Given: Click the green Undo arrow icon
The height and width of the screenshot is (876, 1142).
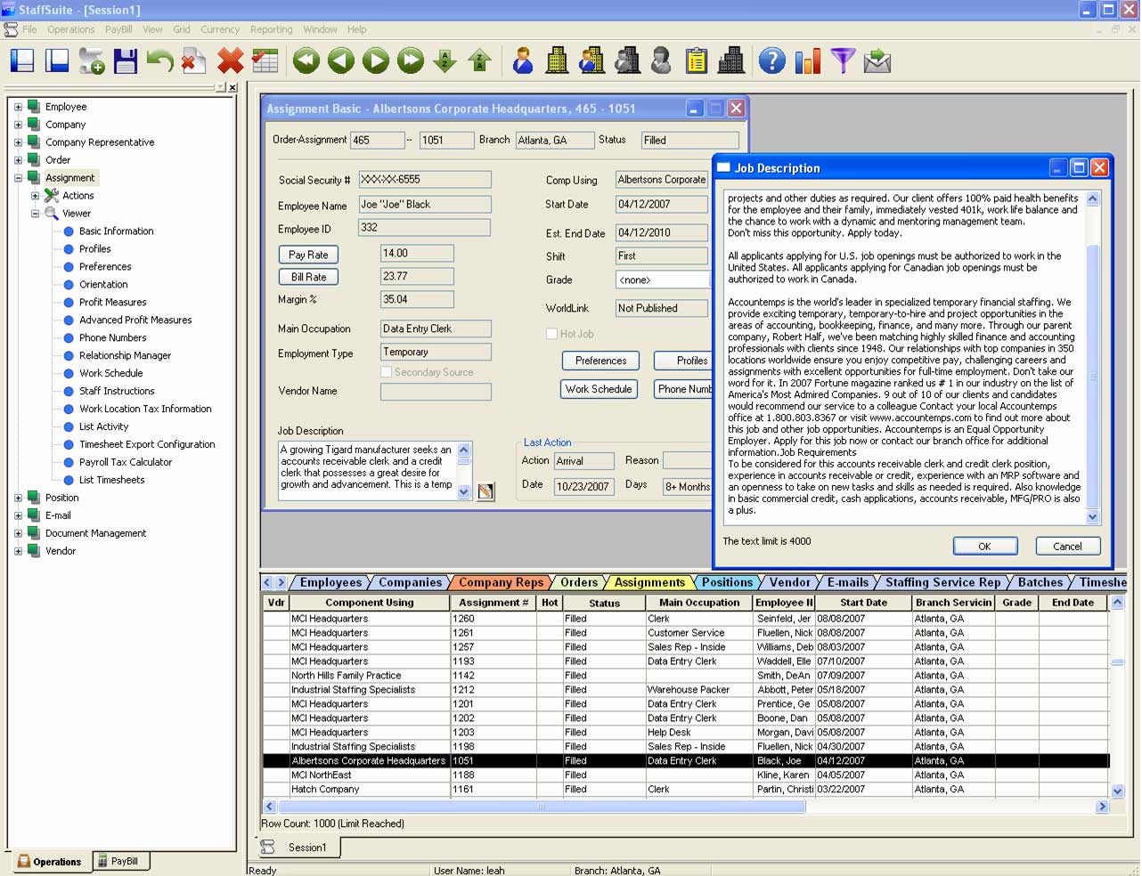Looking at the screenshot, I should tap(160, 61).
